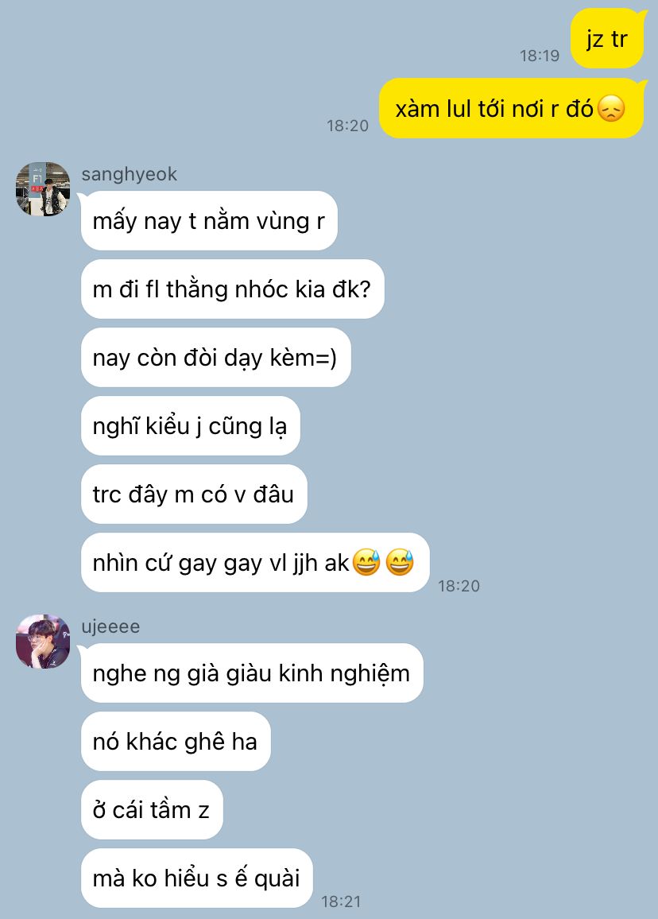658x919 pixels.
Task: Select message 'trc đây m có v đâu'
Action: 194,494
